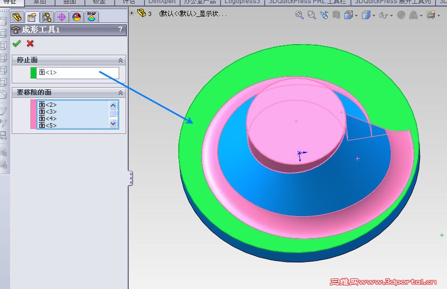
Task: Click the pink faces-to-remove color swatch
Action: (34, 114)
